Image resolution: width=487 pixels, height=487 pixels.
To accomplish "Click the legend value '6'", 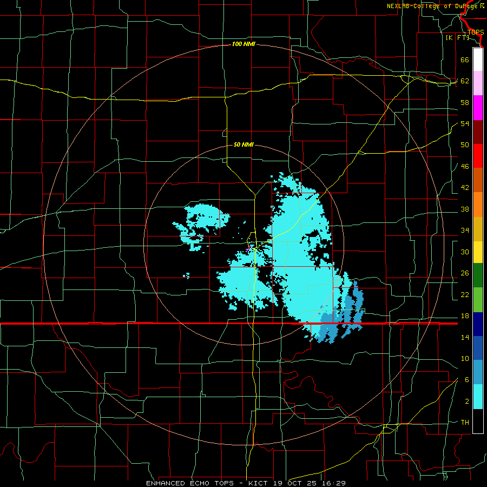I will point(467,380).
